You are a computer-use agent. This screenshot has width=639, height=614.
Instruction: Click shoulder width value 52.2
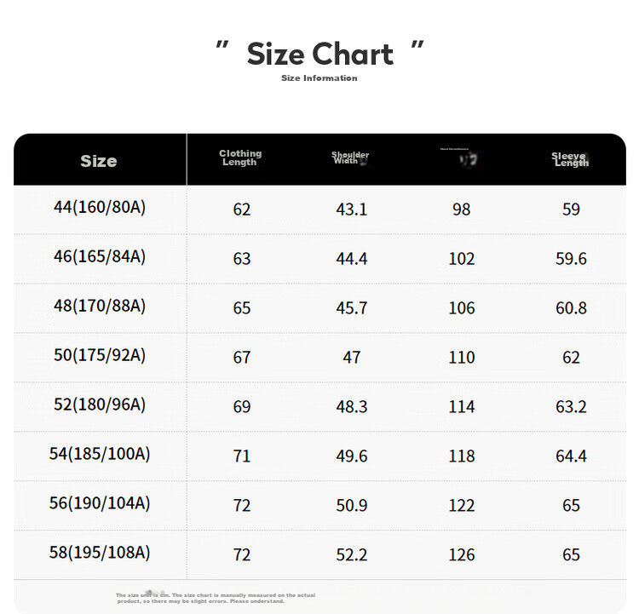pyautogui.click(x=351, y=554)
